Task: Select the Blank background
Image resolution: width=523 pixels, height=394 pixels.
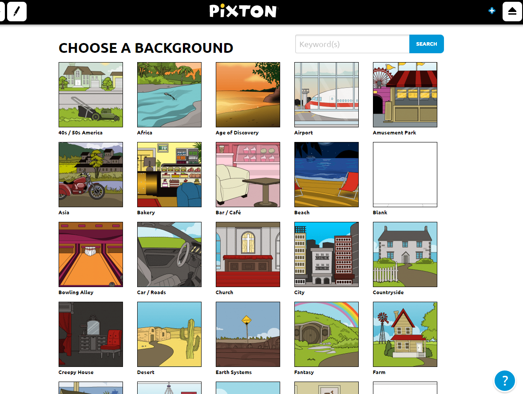Action: pyautogui.click(x=405, y=174)
